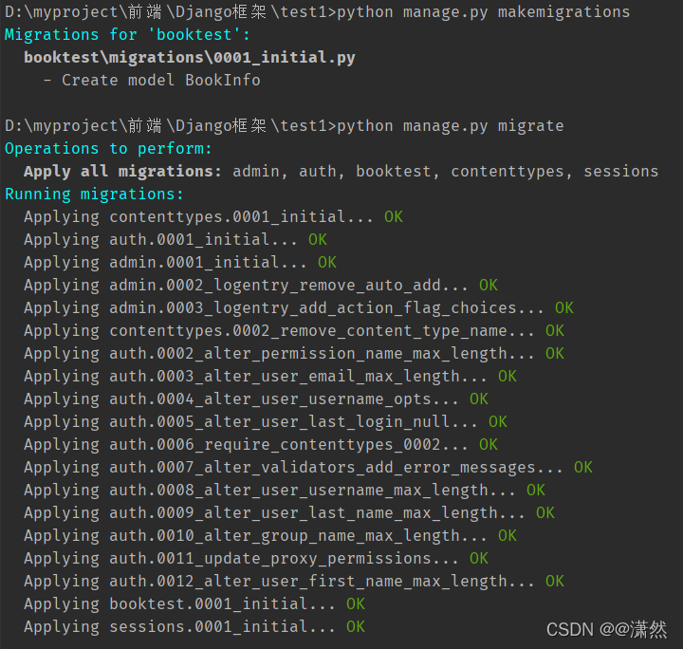The image size is (683, 649).
Task: Click the 'auth.0007_alter_validators_add_error_messages' line
Action: pyautogui.click(x=294, y=468)
